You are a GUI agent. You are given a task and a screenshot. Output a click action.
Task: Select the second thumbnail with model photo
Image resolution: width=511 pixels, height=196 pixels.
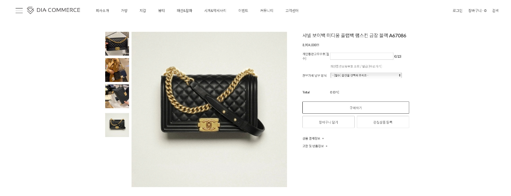point(117,70)
